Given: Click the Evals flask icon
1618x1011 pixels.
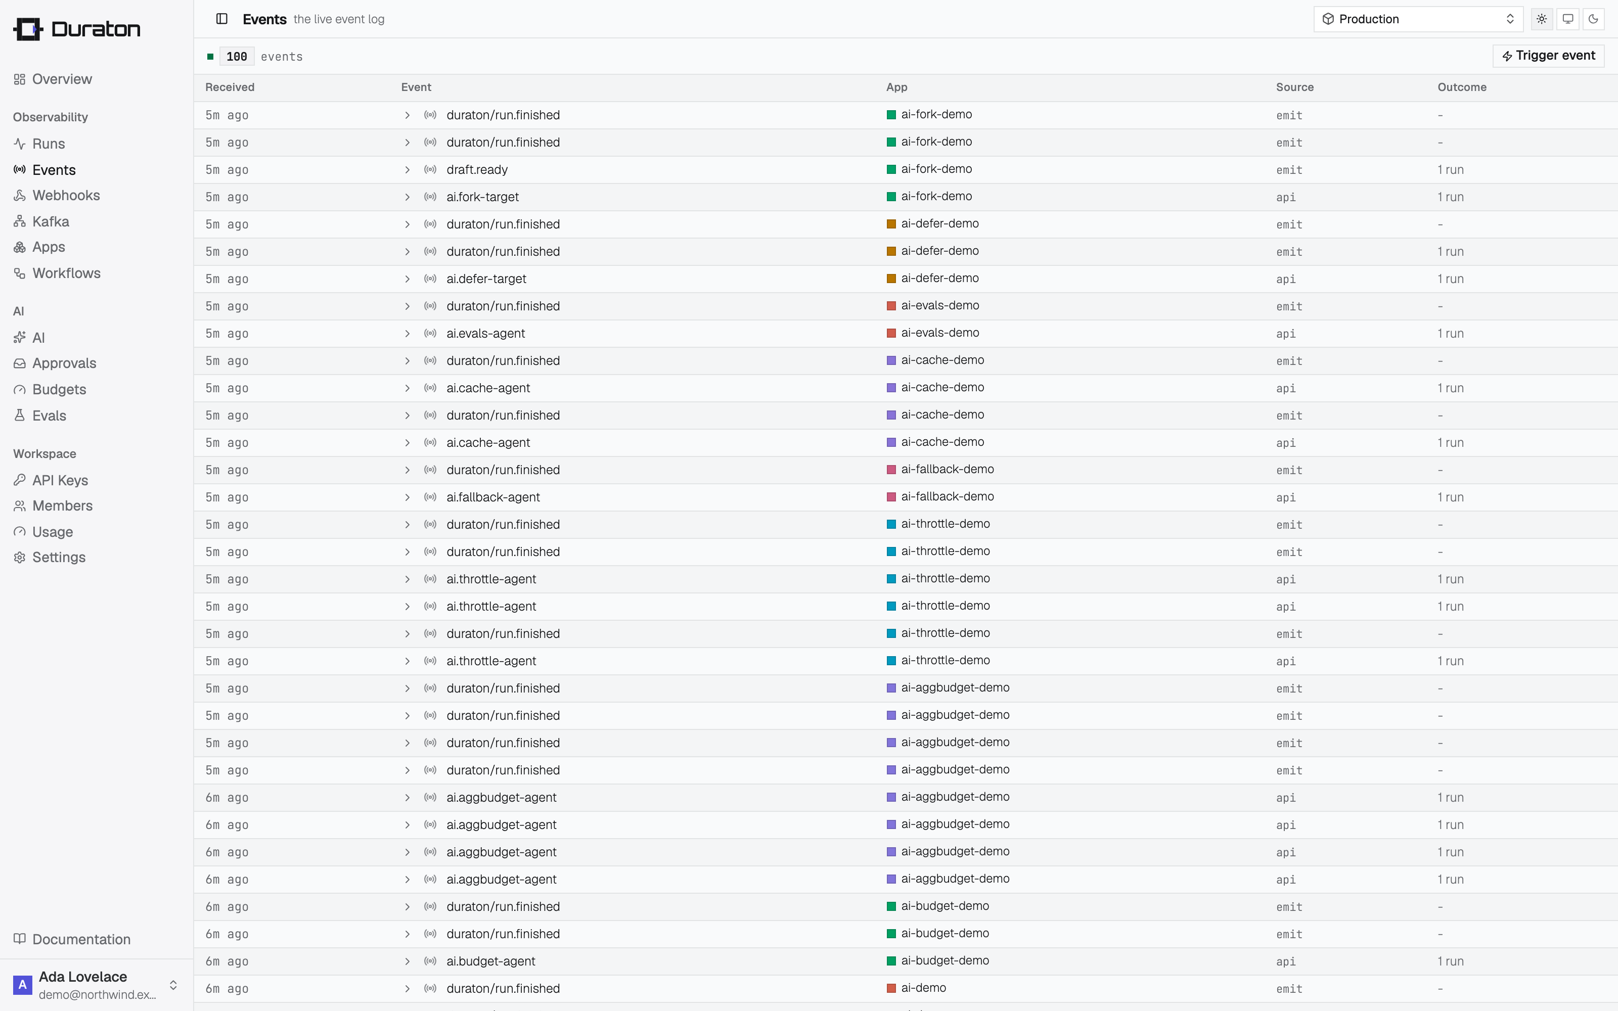Looking at the screenshot, I should coord(19,415).
